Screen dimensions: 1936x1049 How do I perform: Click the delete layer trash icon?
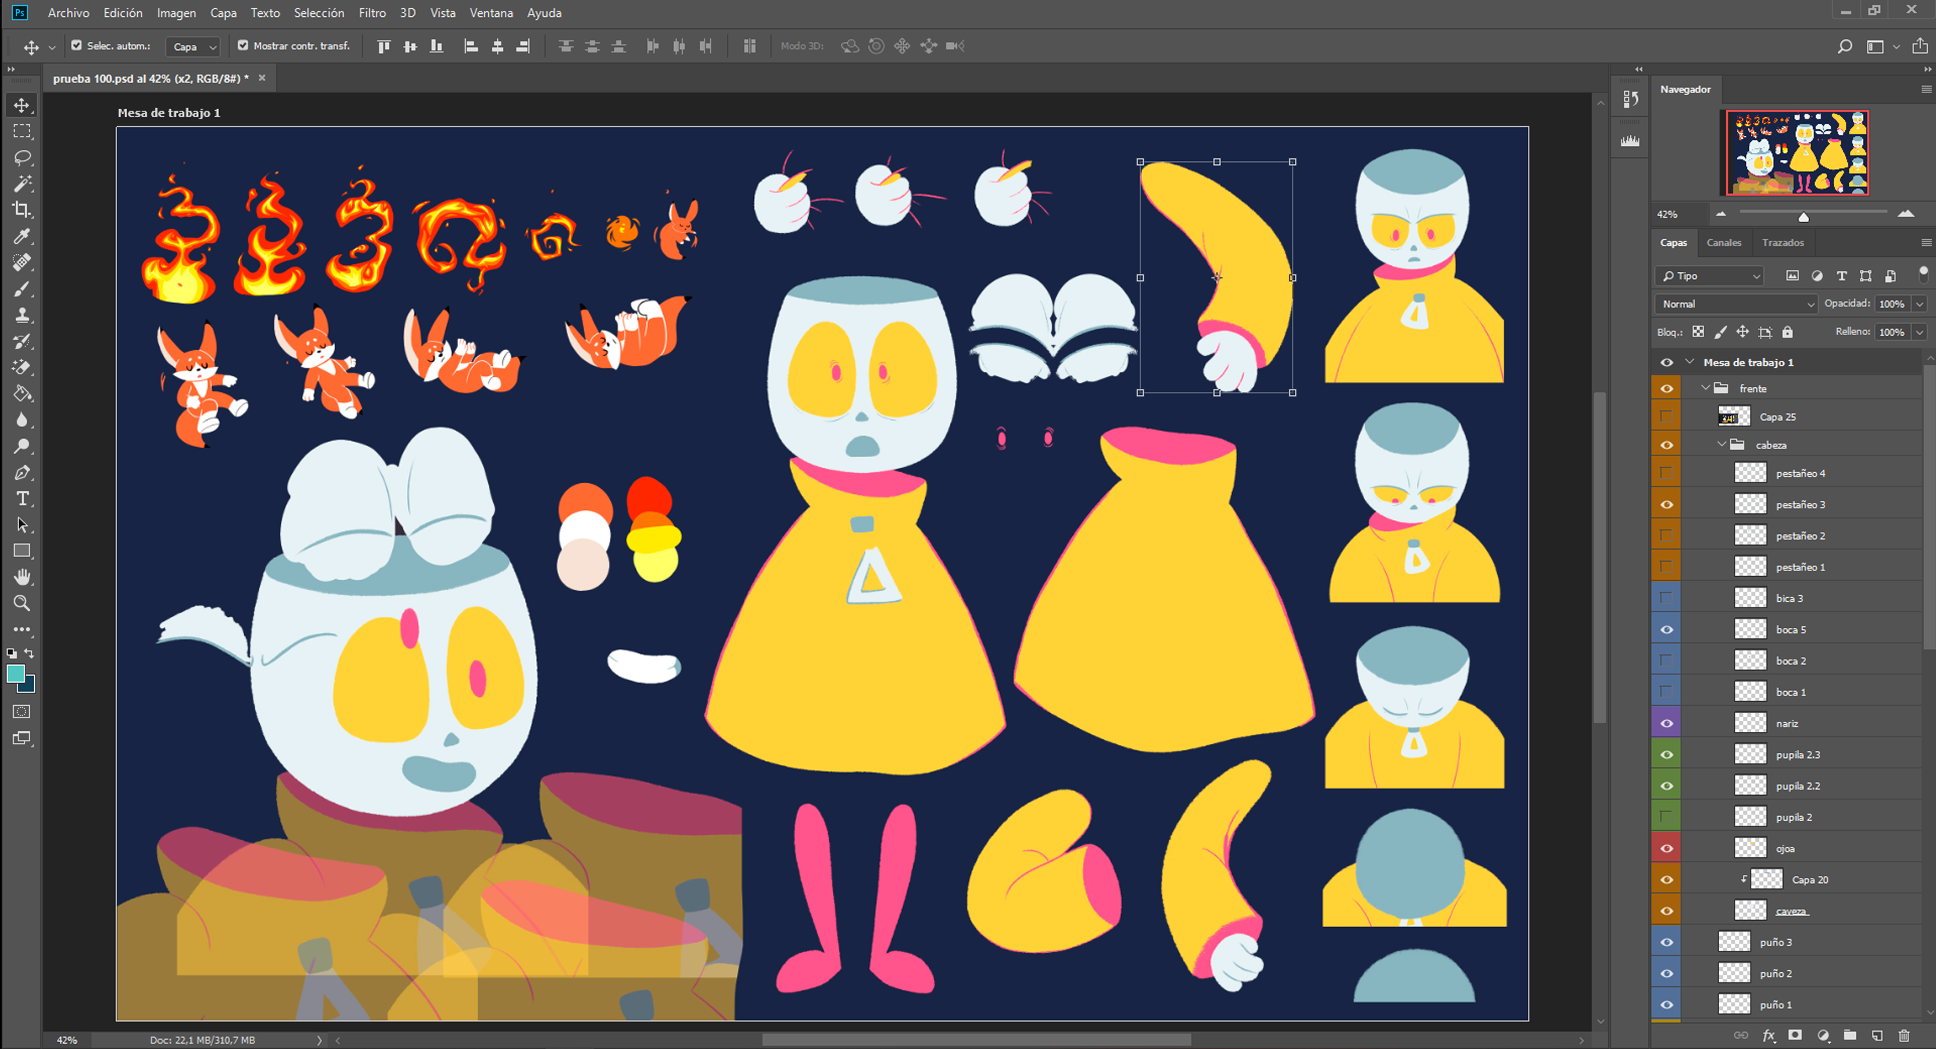[x=1903, y=1036]
